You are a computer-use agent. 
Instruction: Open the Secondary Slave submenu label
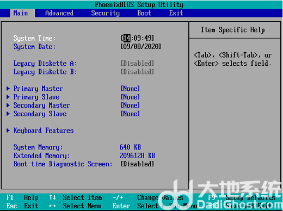click(40, 114)
